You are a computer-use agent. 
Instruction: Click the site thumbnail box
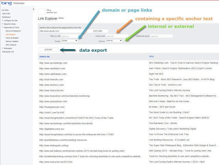[x=42, y=11]
